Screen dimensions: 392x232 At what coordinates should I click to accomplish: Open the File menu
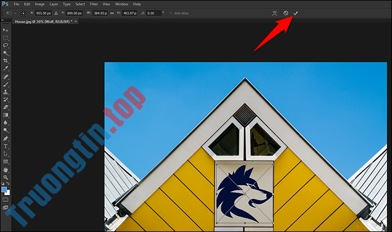click(16, 4)
